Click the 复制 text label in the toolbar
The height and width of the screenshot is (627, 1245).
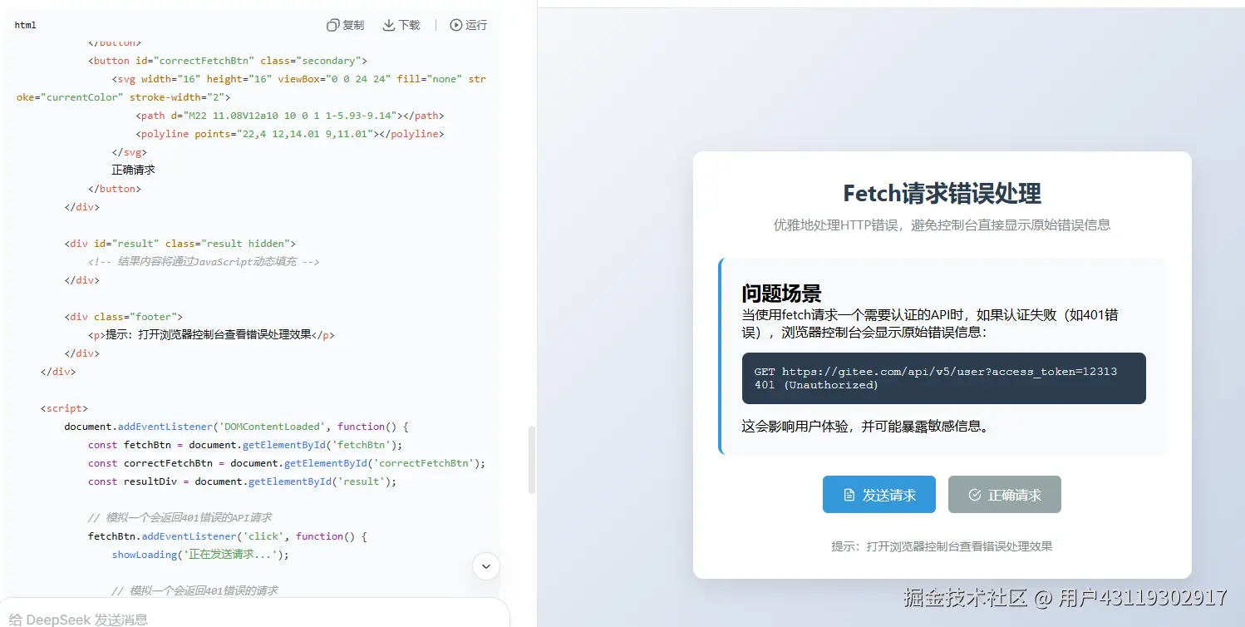click(352, 25)
